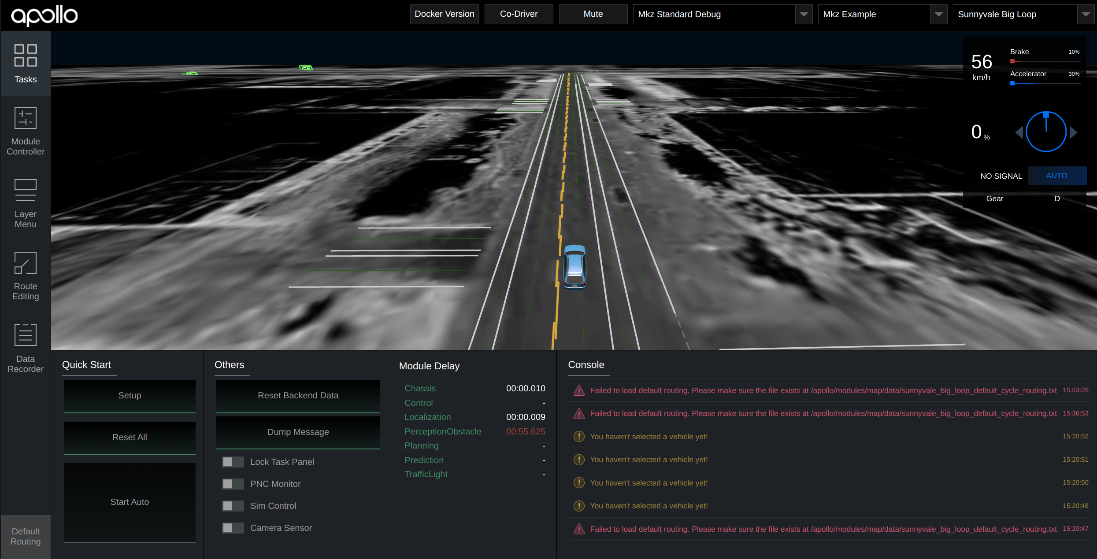Enable the Camera Sensor toggle
The height and width of the screenshot is (559, 1097).
pos(233,527)
